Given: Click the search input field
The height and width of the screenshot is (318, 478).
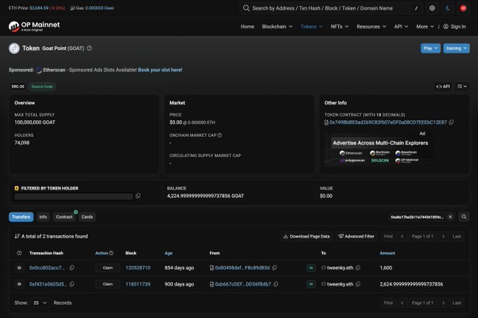Looking at the screenshot, I should pyautogui.click(x=331, y=8).
